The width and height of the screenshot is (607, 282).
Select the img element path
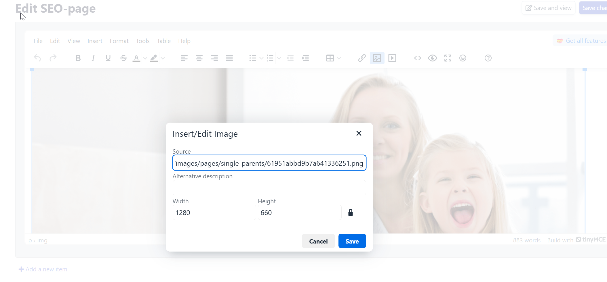[42, 240]
